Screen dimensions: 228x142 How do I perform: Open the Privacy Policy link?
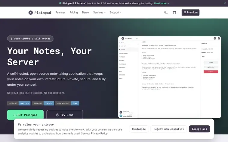[x=99, y=133]
